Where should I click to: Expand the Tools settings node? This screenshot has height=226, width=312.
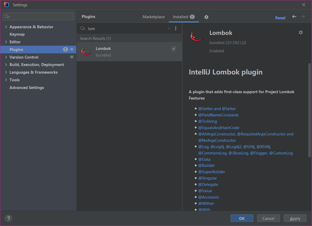coord(6,80)
